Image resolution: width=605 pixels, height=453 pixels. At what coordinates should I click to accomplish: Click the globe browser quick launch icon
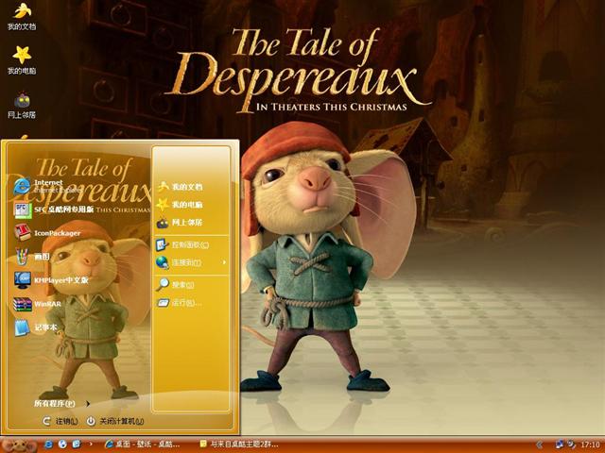62,445
